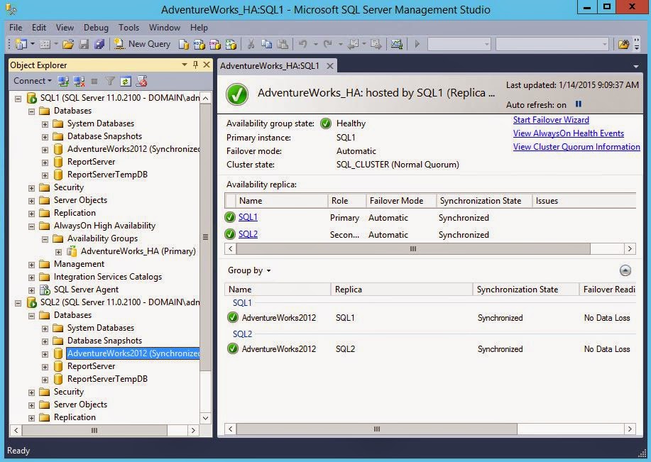
Task: Click the Save disk icon
Action: pos(84,43)
